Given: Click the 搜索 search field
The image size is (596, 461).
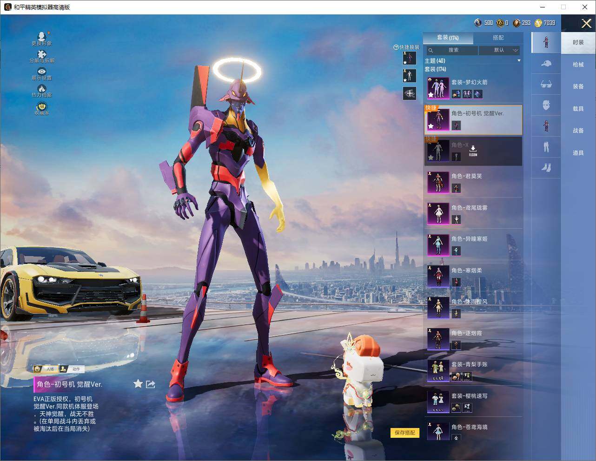Looking at the screenshot, I should (x=452, y=50).
